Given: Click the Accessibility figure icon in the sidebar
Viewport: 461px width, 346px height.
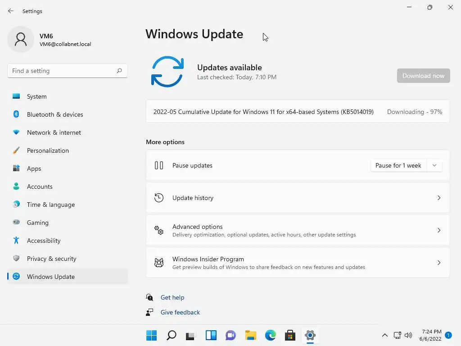Looking at the screenshot, I should [x=16, y=241].
